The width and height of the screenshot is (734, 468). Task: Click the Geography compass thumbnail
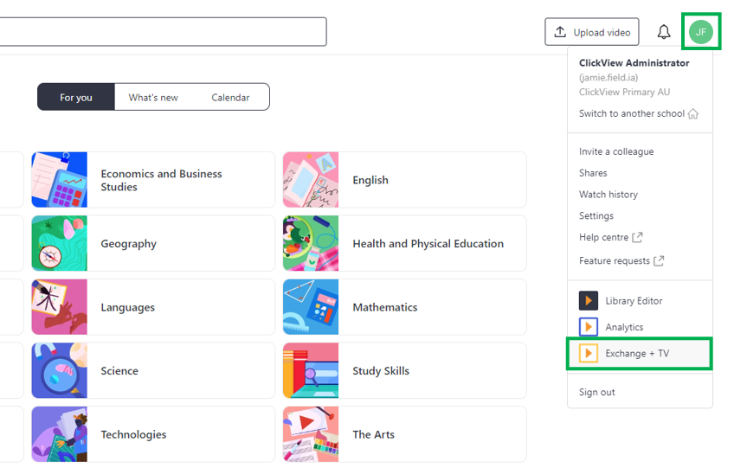pyautogui.click(x=60, y=243)
